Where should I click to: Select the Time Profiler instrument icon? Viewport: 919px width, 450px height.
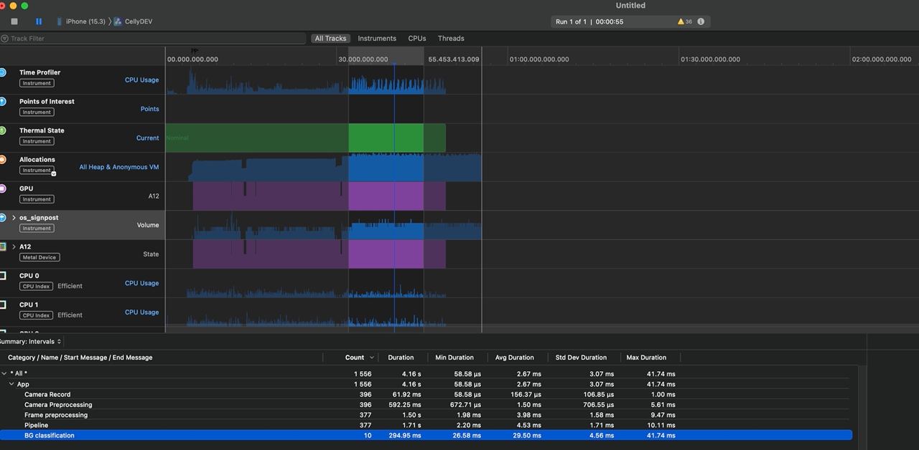3,72
